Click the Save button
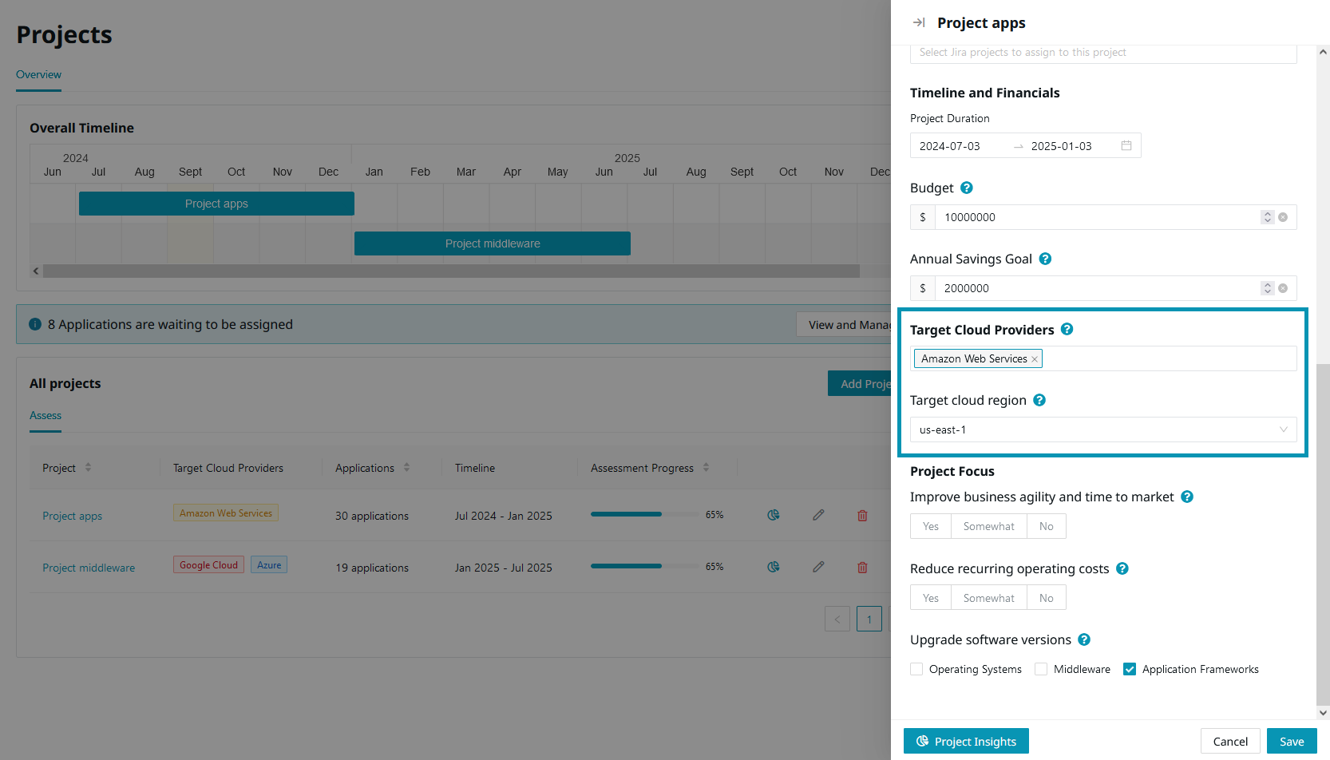The height and width of the screenshot is (760, 1330). click(x=1291, y=742)
